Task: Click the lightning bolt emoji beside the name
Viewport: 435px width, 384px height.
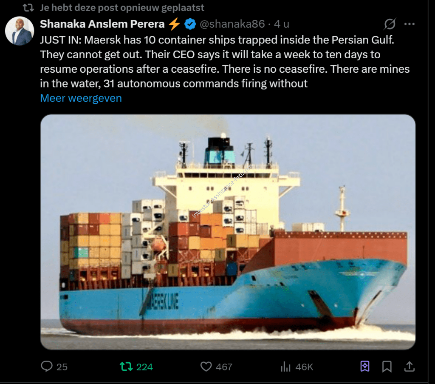Action: (x=174, y=24)
